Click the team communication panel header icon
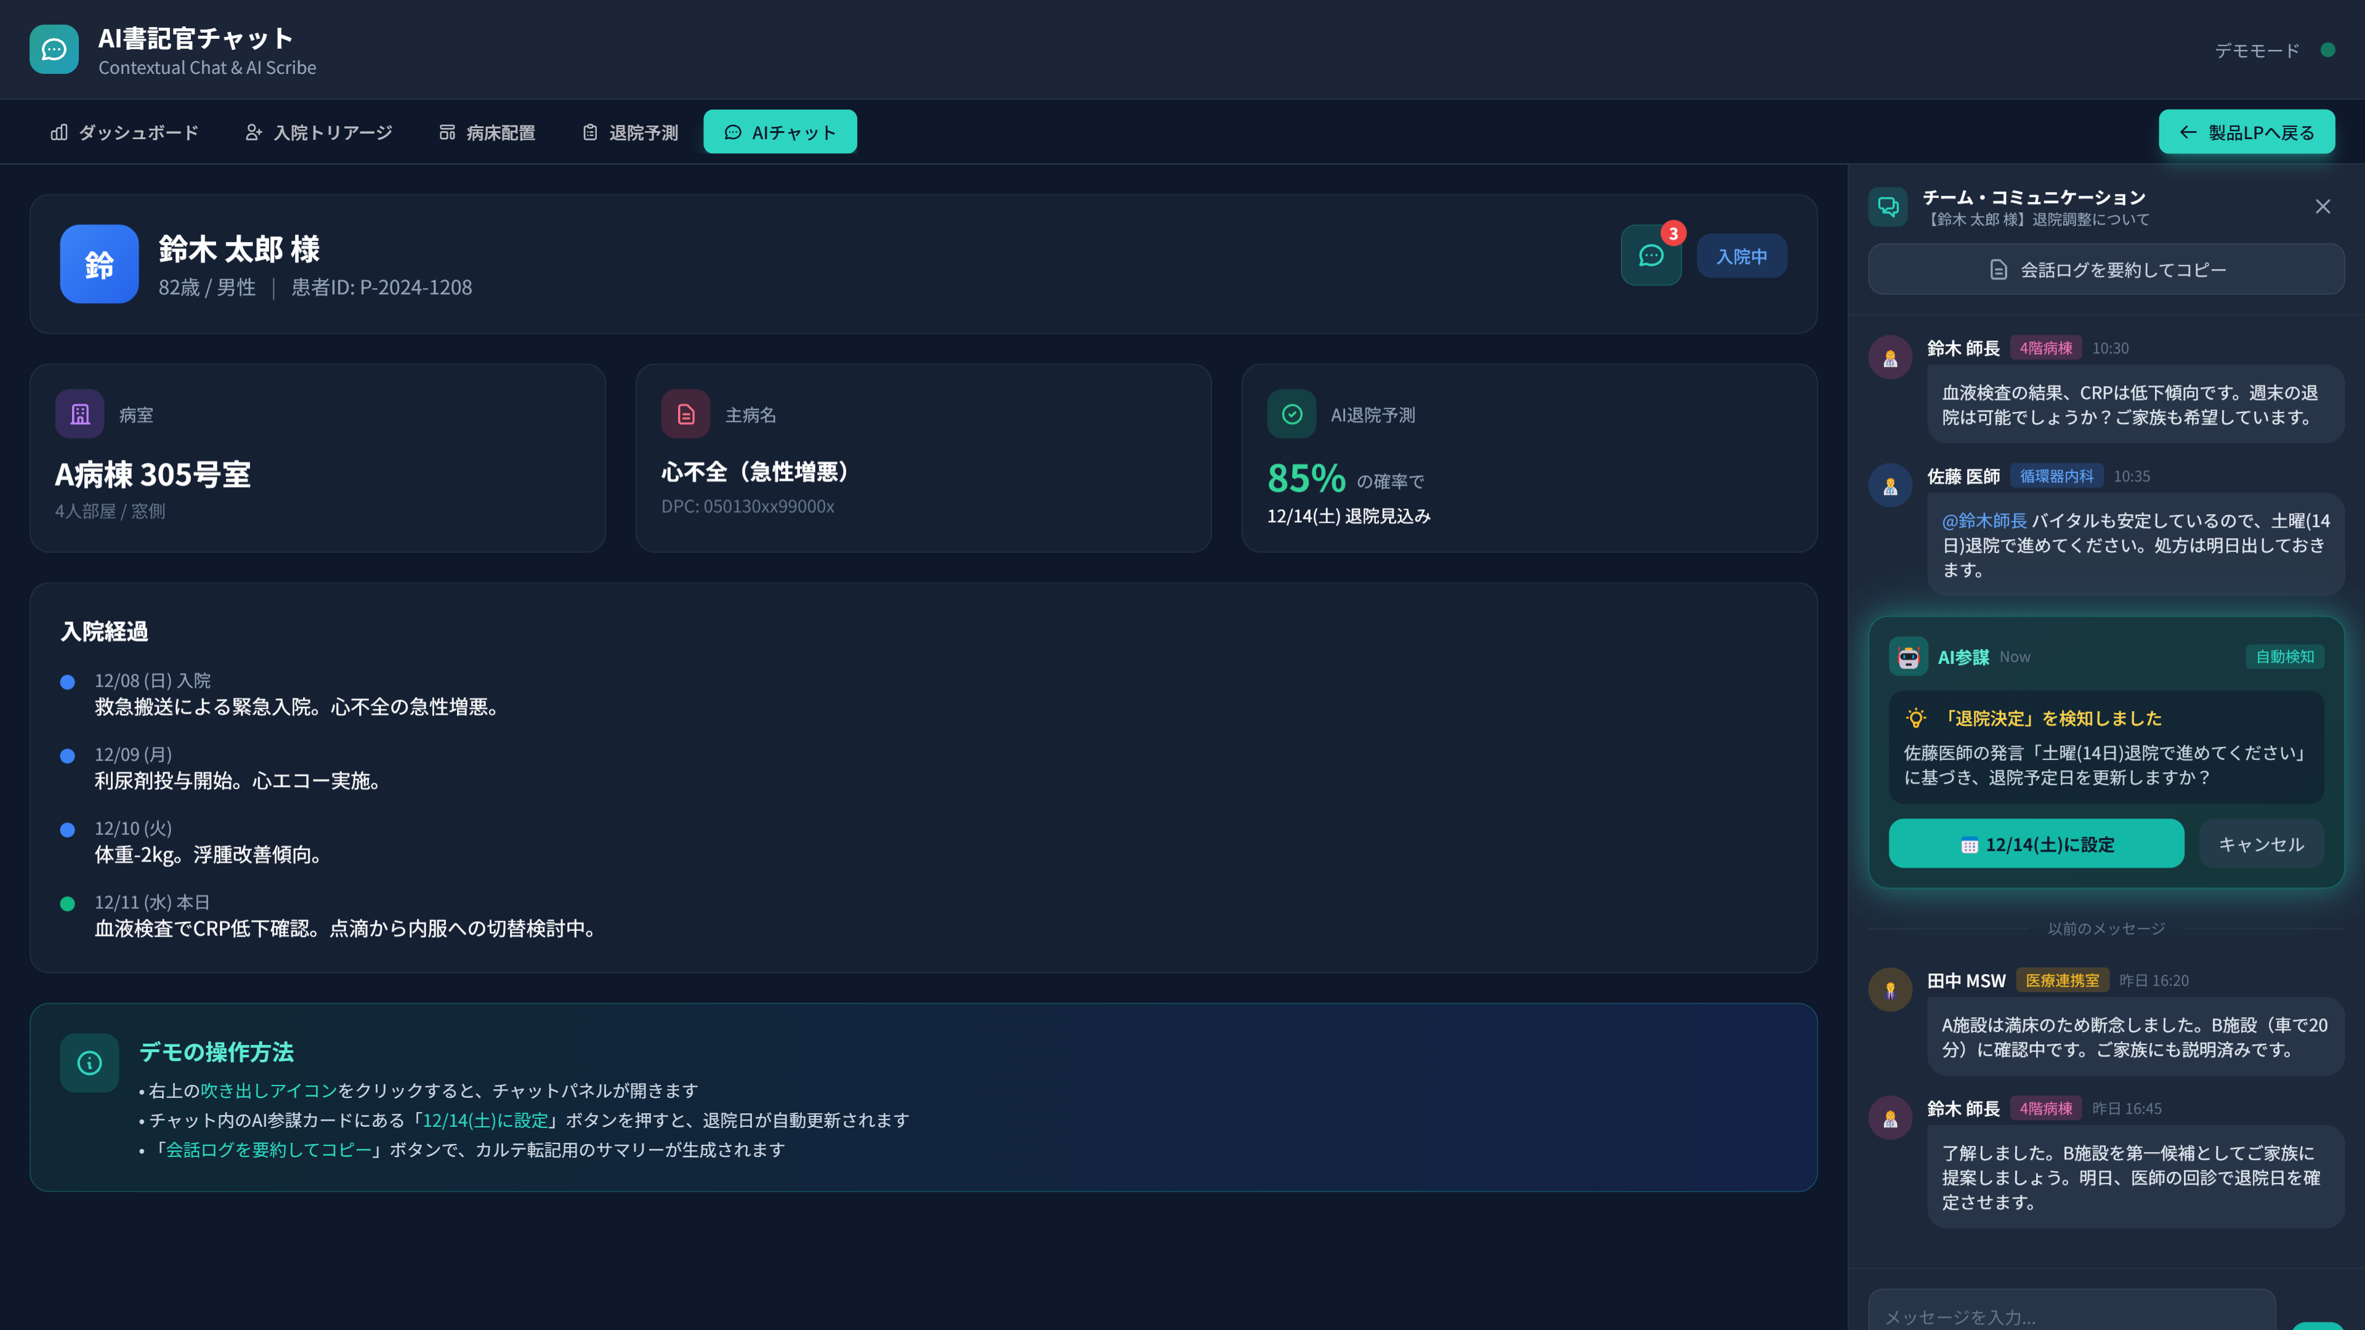 pos(1888,206)
